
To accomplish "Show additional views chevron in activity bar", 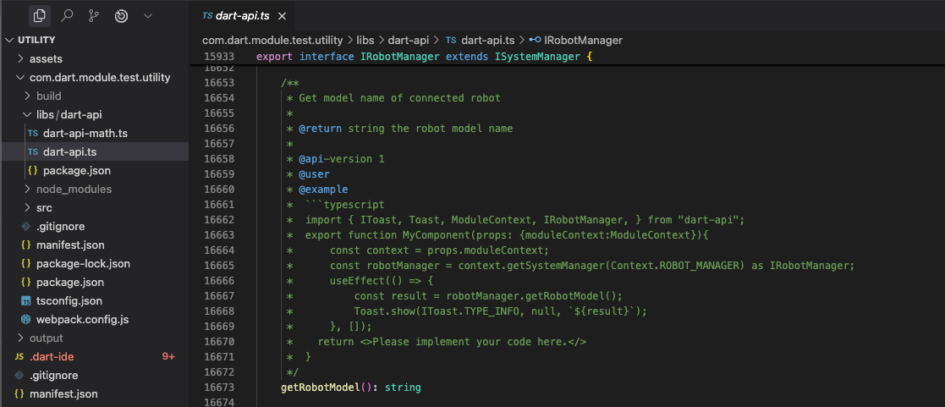I will [148, 15].
